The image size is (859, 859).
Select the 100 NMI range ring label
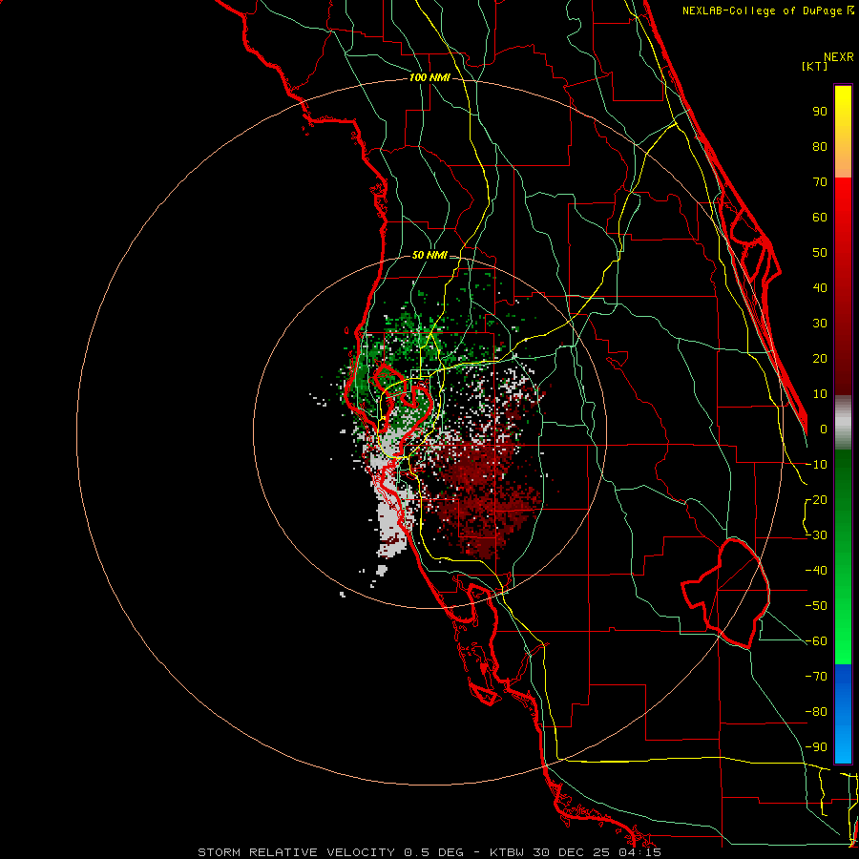(x=429, y=78)
